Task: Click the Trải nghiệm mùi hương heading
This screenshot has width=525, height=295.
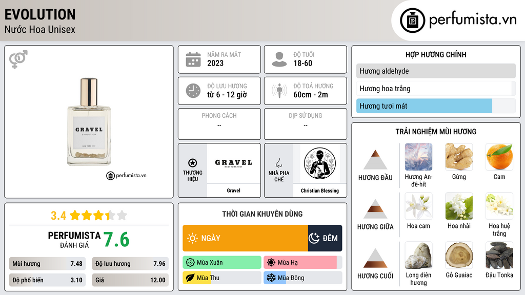Action: point(436,132)
